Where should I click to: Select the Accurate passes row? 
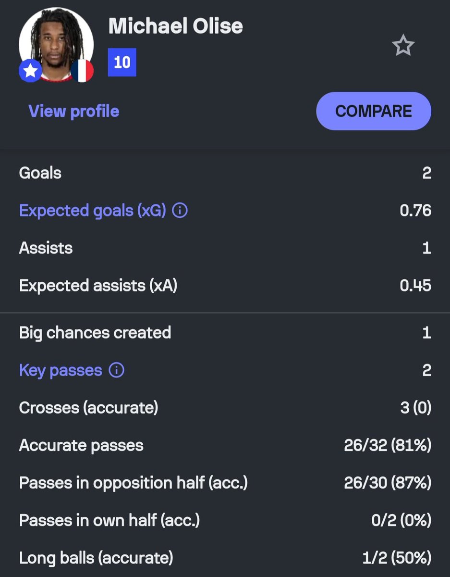pos(225,445)
